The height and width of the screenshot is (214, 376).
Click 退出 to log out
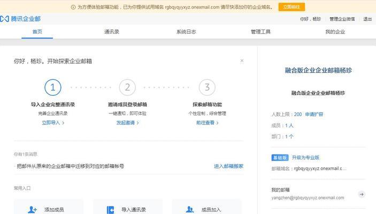pos(367,19)
